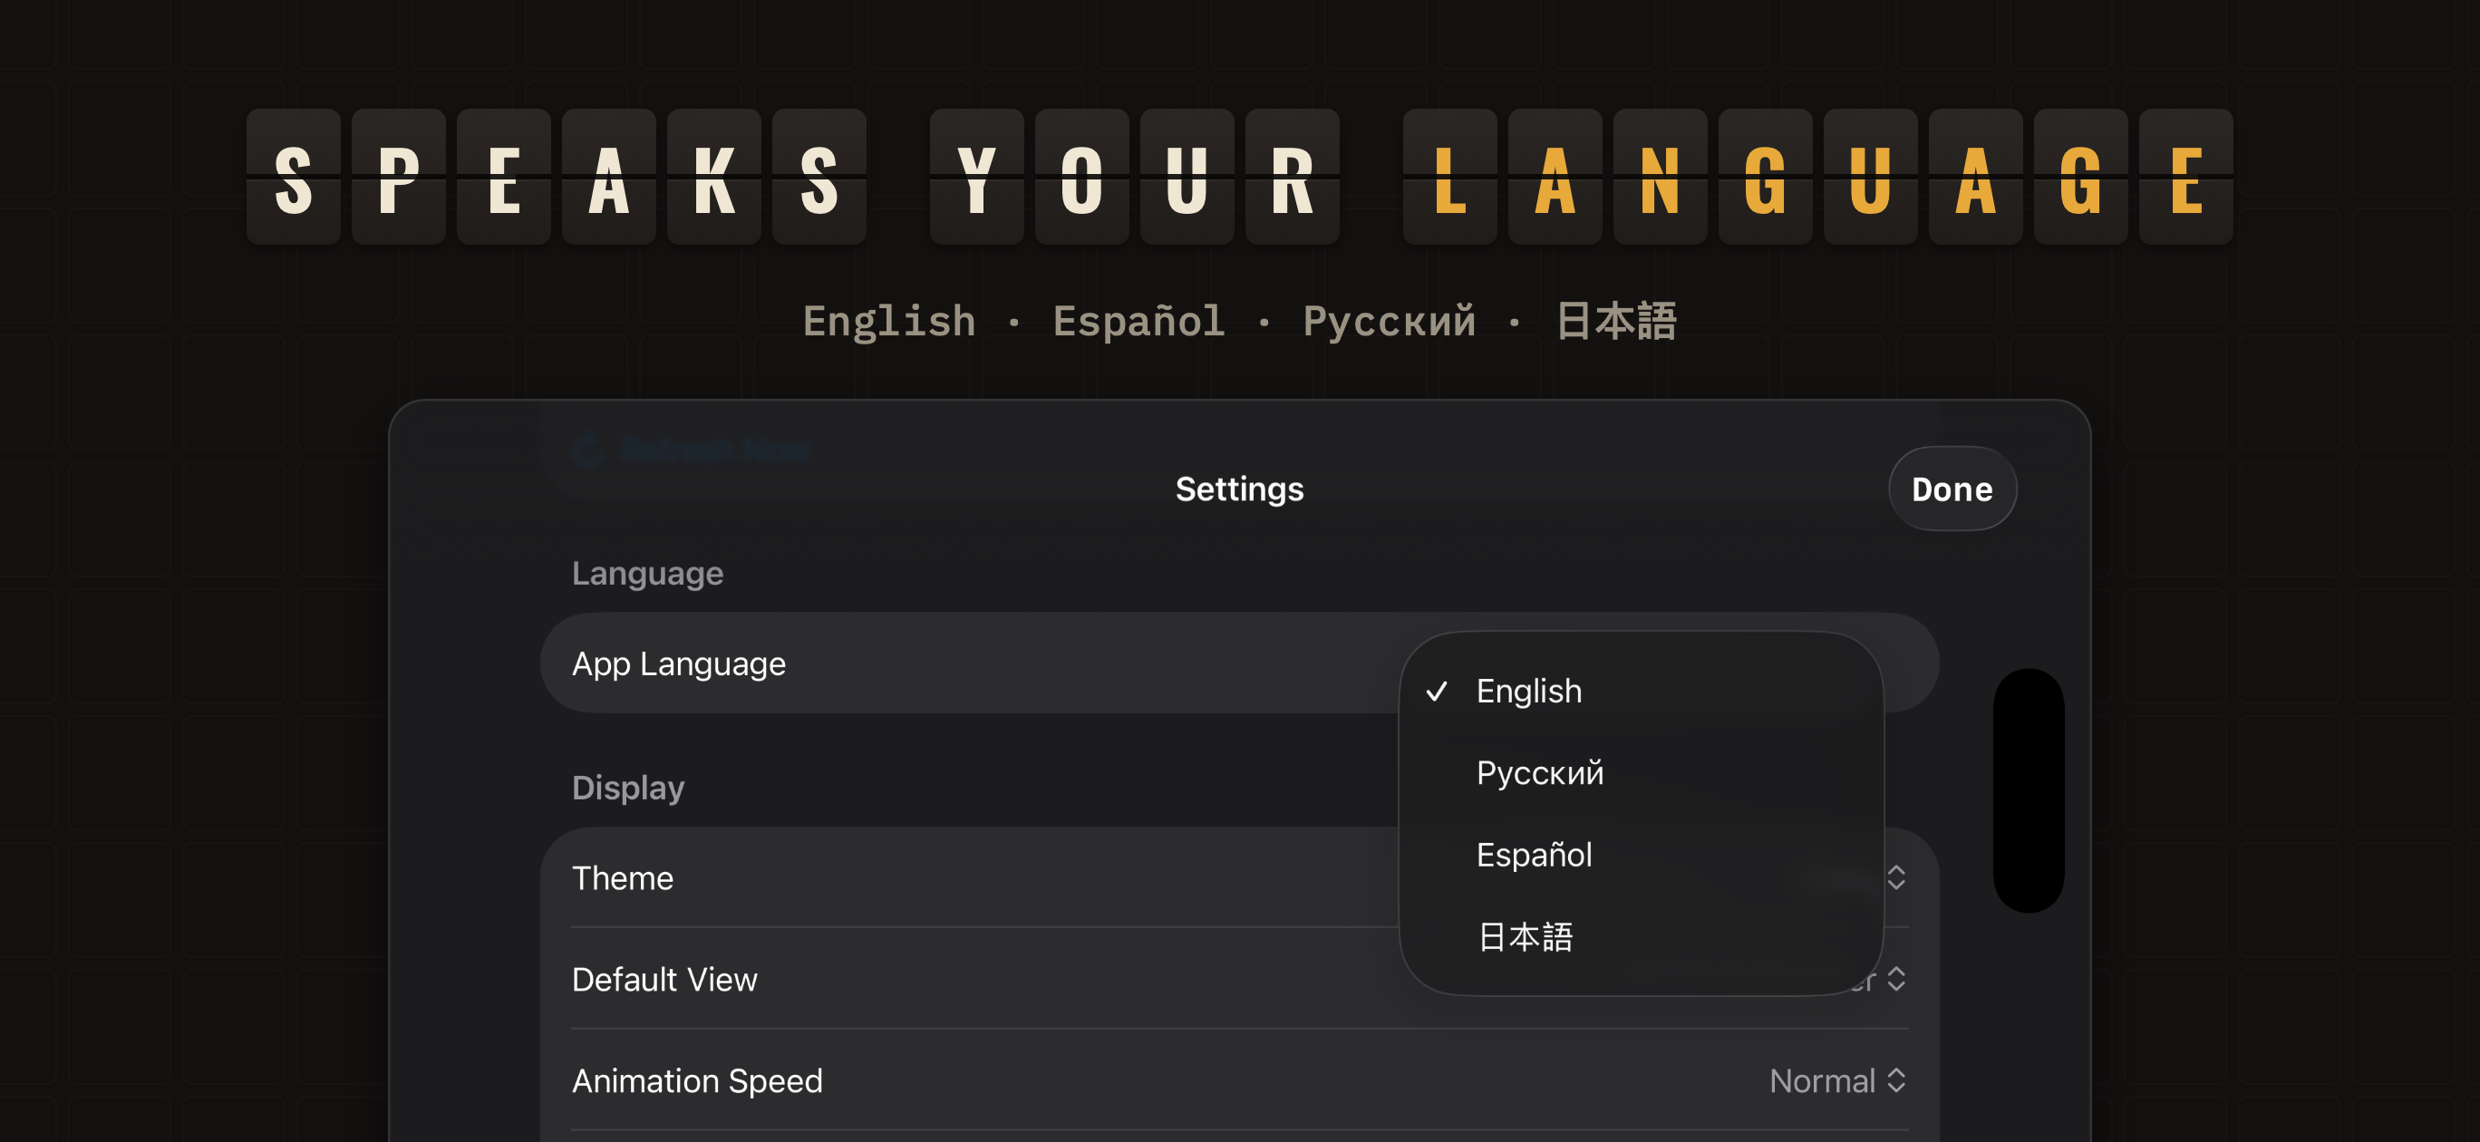Change the Animation Speed Normal dropdown

tap(1837, 1080)
